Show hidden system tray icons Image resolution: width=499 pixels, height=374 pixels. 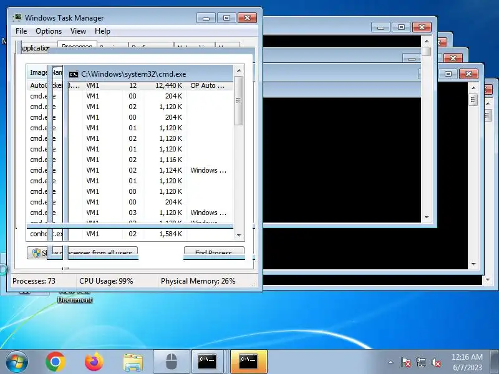[391, 362]
